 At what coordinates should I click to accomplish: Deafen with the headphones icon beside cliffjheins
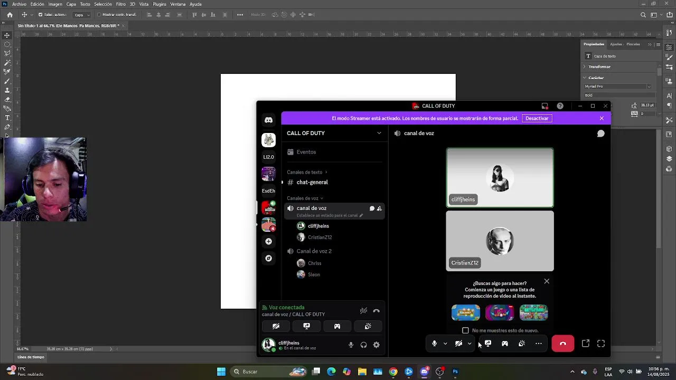coord(363,345)
